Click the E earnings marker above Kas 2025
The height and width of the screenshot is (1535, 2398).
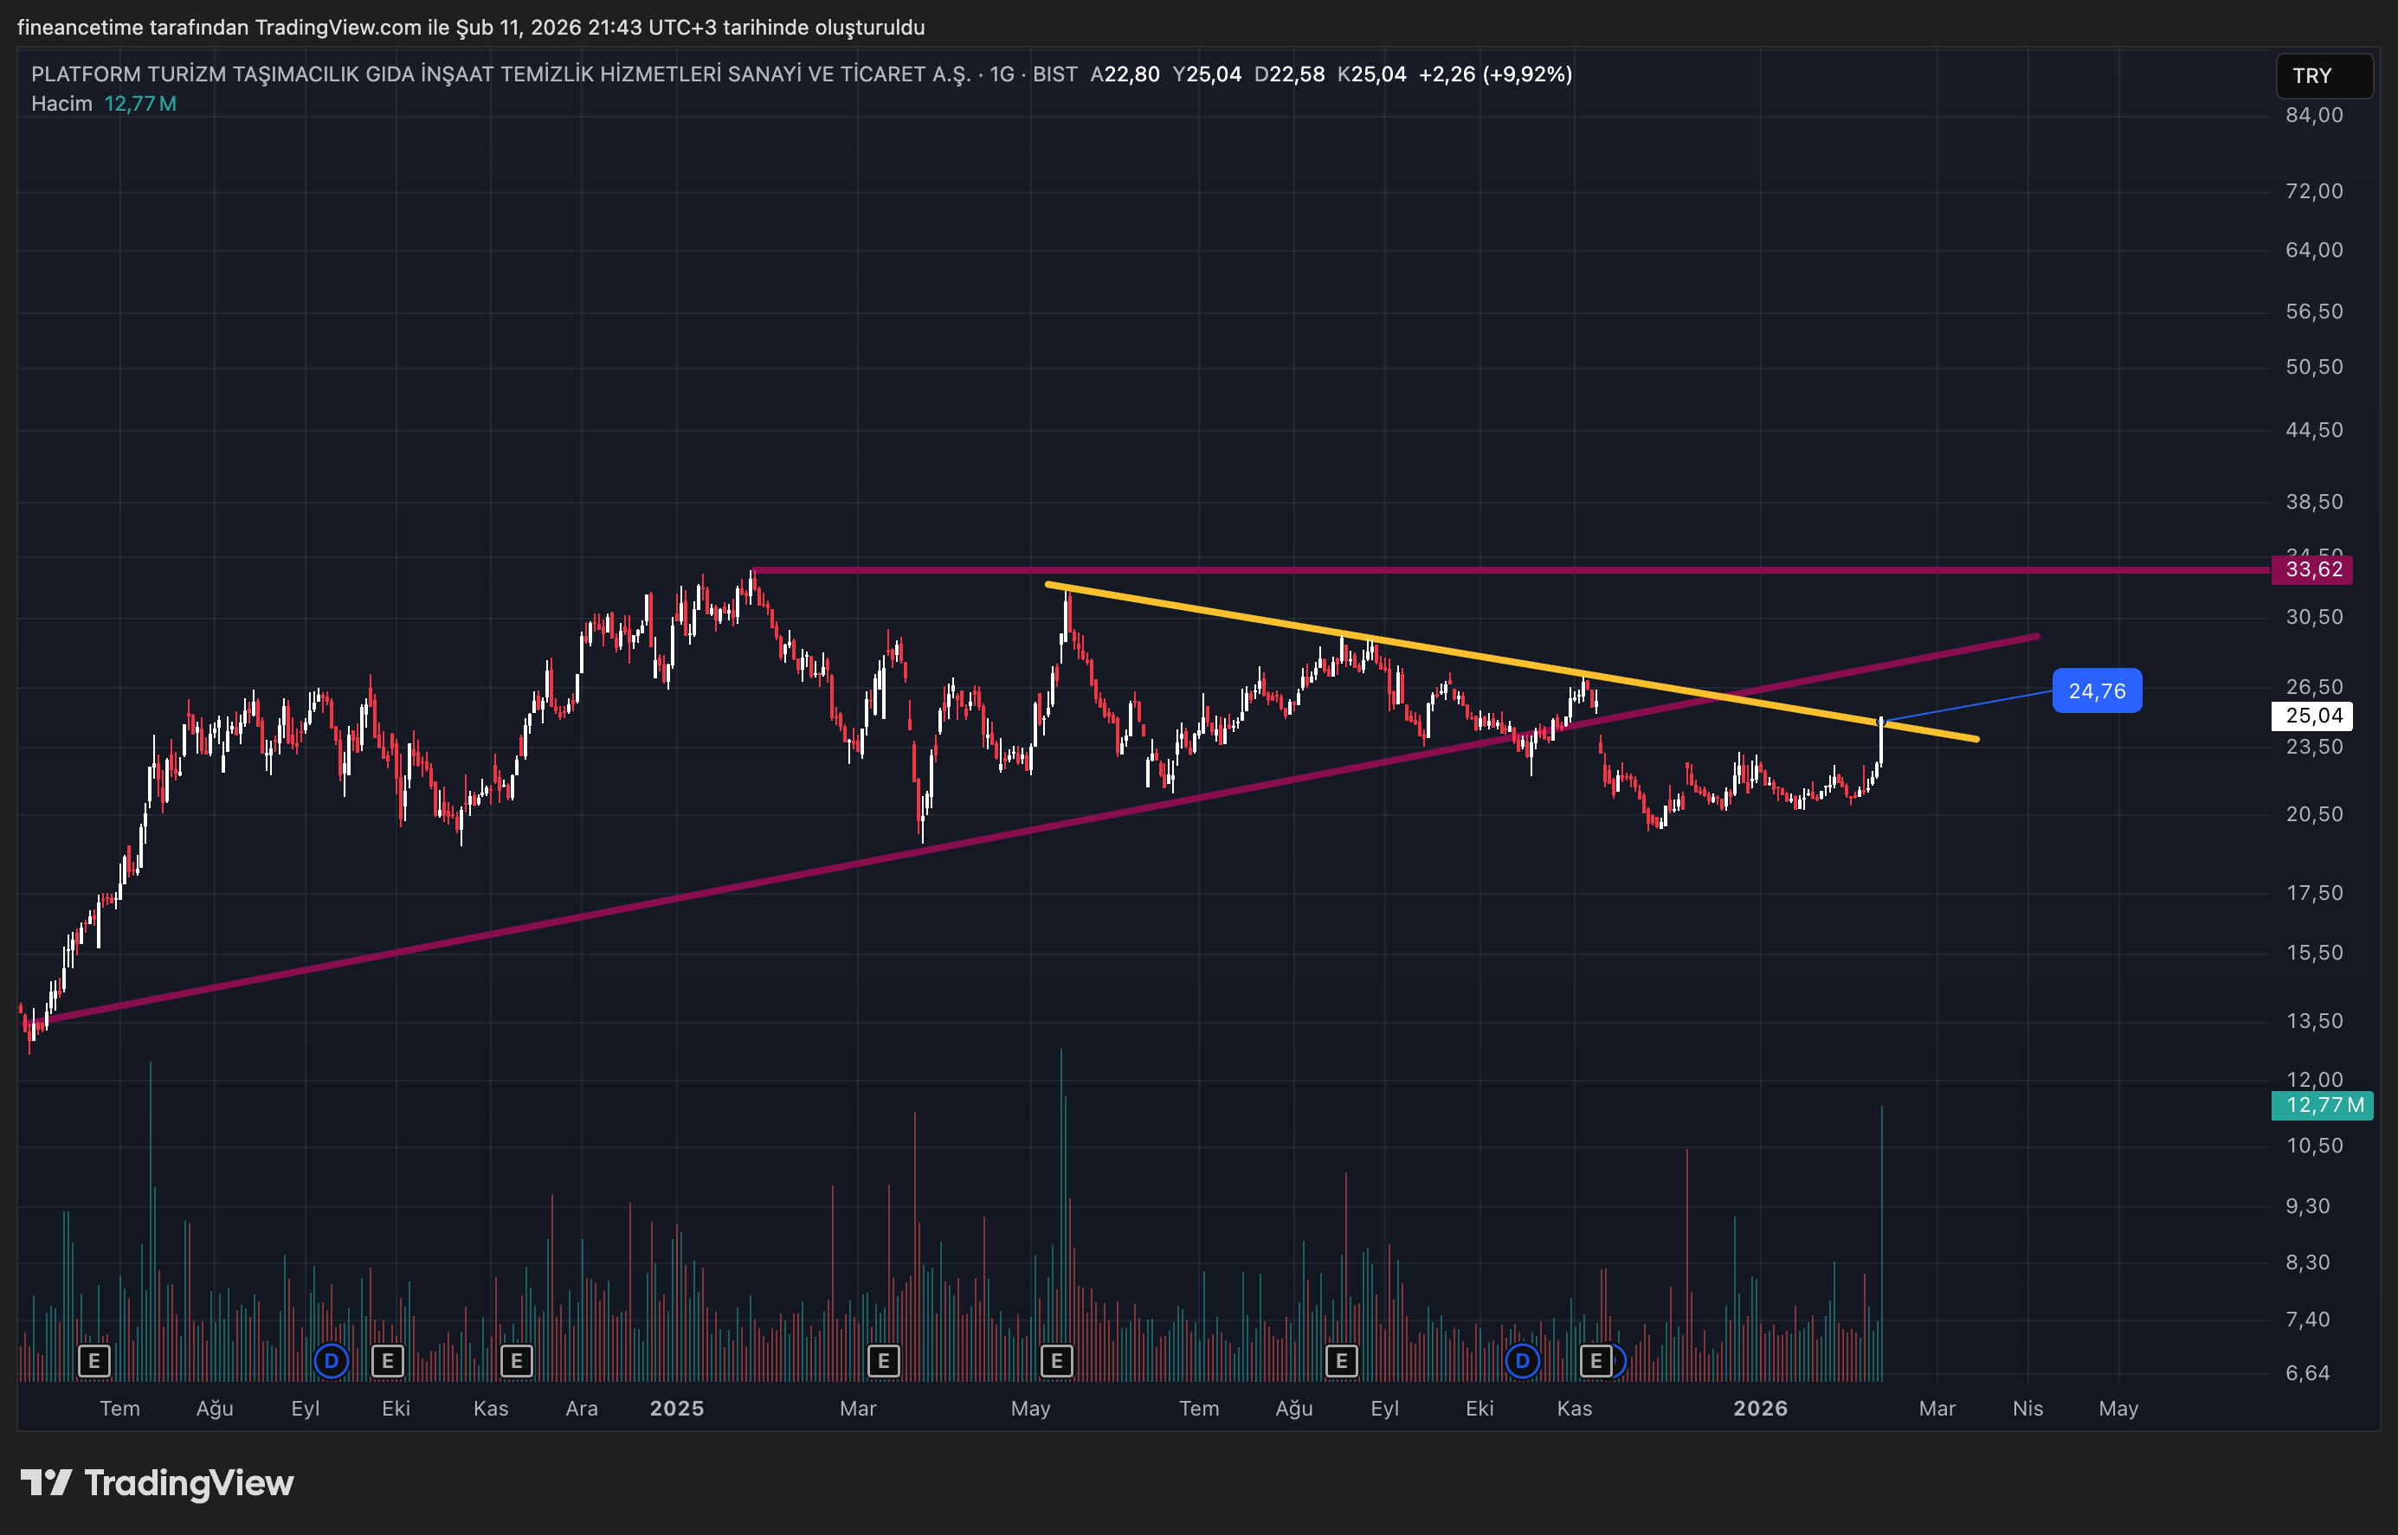pyautogui.click(x=1595, y=1360)
